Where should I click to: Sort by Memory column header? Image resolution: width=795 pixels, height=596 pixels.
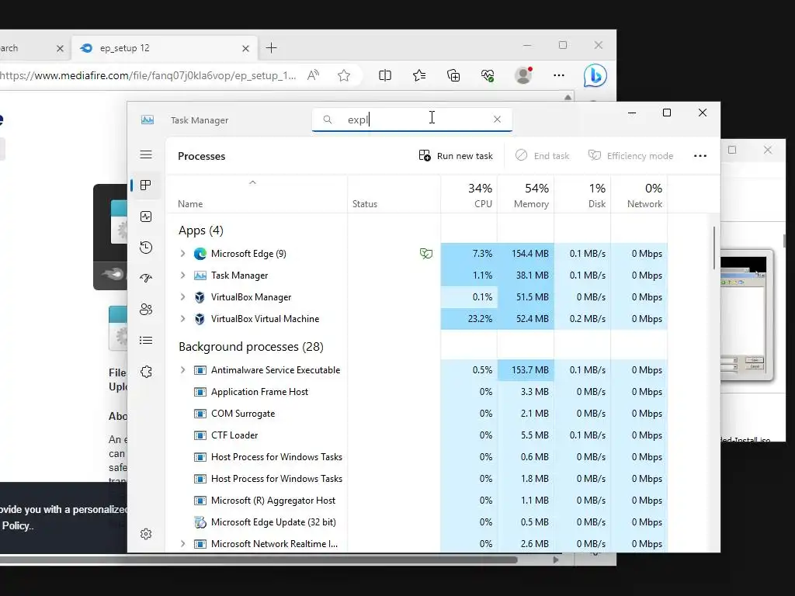526,195
